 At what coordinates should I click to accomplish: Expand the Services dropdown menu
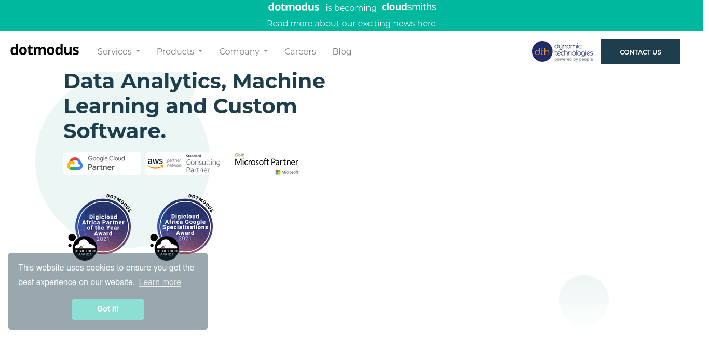pyautogui.click(x=119, y=51)
